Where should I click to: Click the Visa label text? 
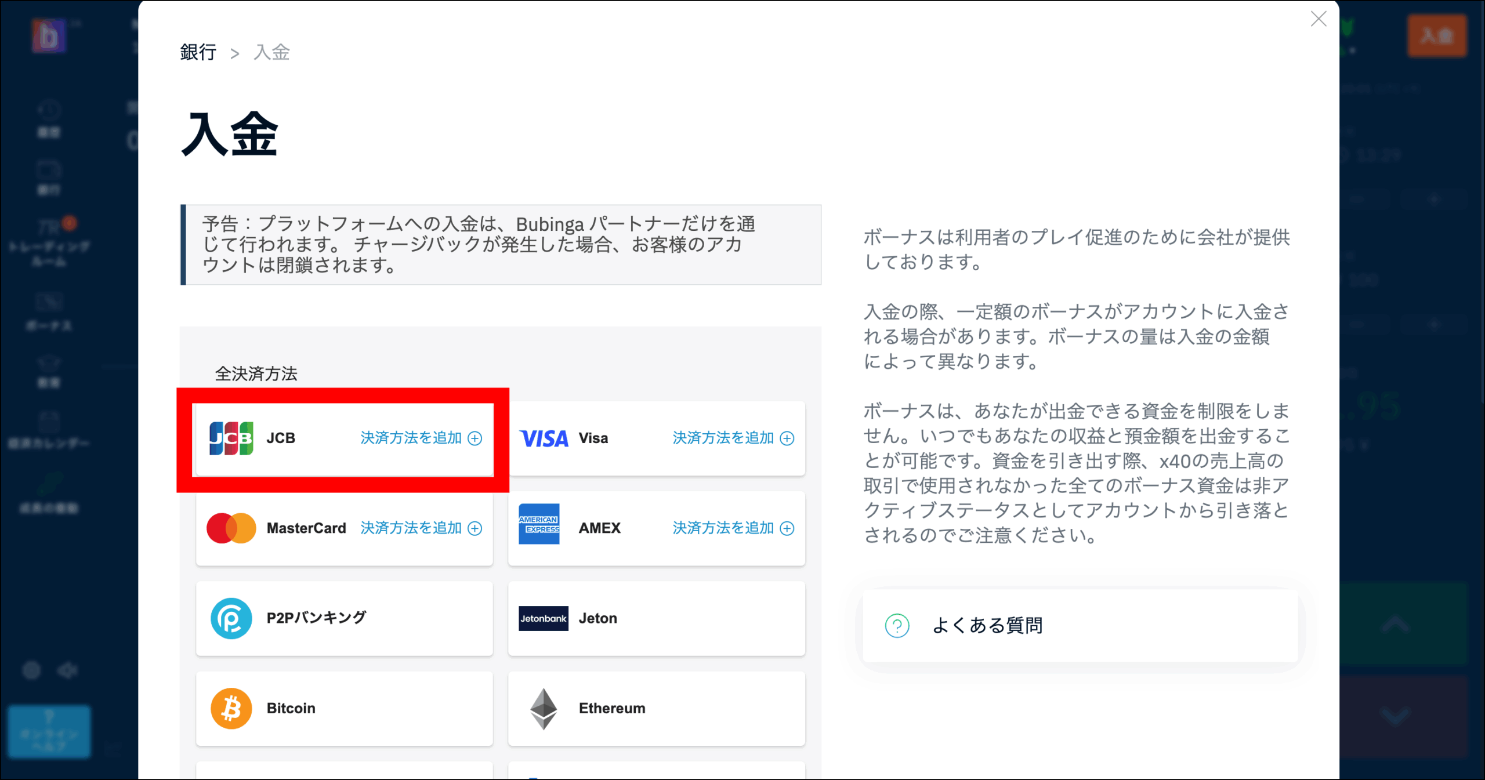pyautogui.click(x=593, y=438)
